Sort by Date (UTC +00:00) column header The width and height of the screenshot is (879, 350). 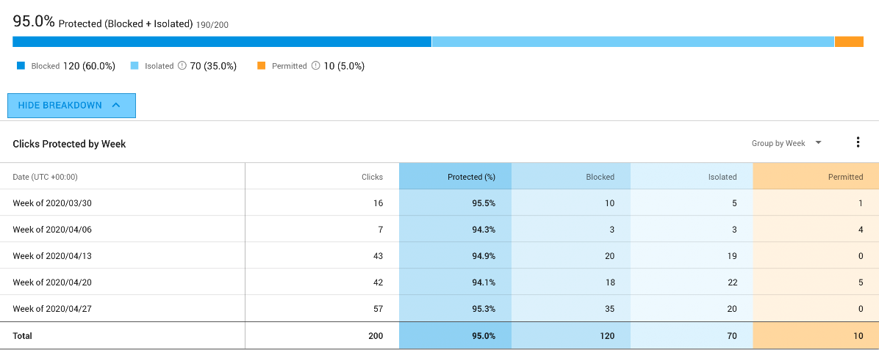point(45,176)
